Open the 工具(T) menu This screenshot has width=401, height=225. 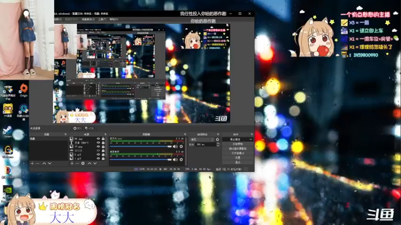(102, 19)
